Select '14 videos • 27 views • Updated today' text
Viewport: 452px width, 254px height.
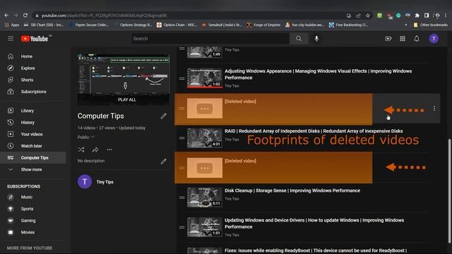(x=112, y=128)
